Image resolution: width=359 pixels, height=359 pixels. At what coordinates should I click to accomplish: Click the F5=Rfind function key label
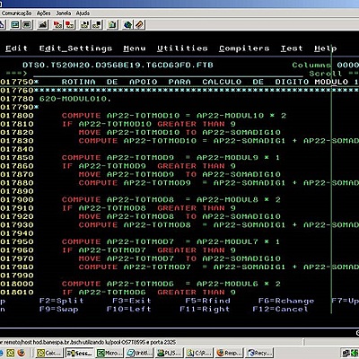click(207, 301)
